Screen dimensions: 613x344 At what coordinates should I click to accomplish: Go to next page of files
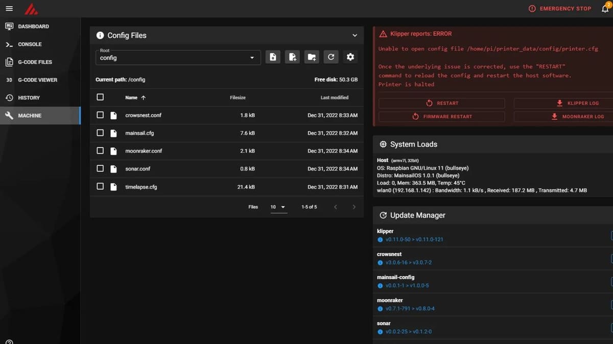[x=354, y=207]
